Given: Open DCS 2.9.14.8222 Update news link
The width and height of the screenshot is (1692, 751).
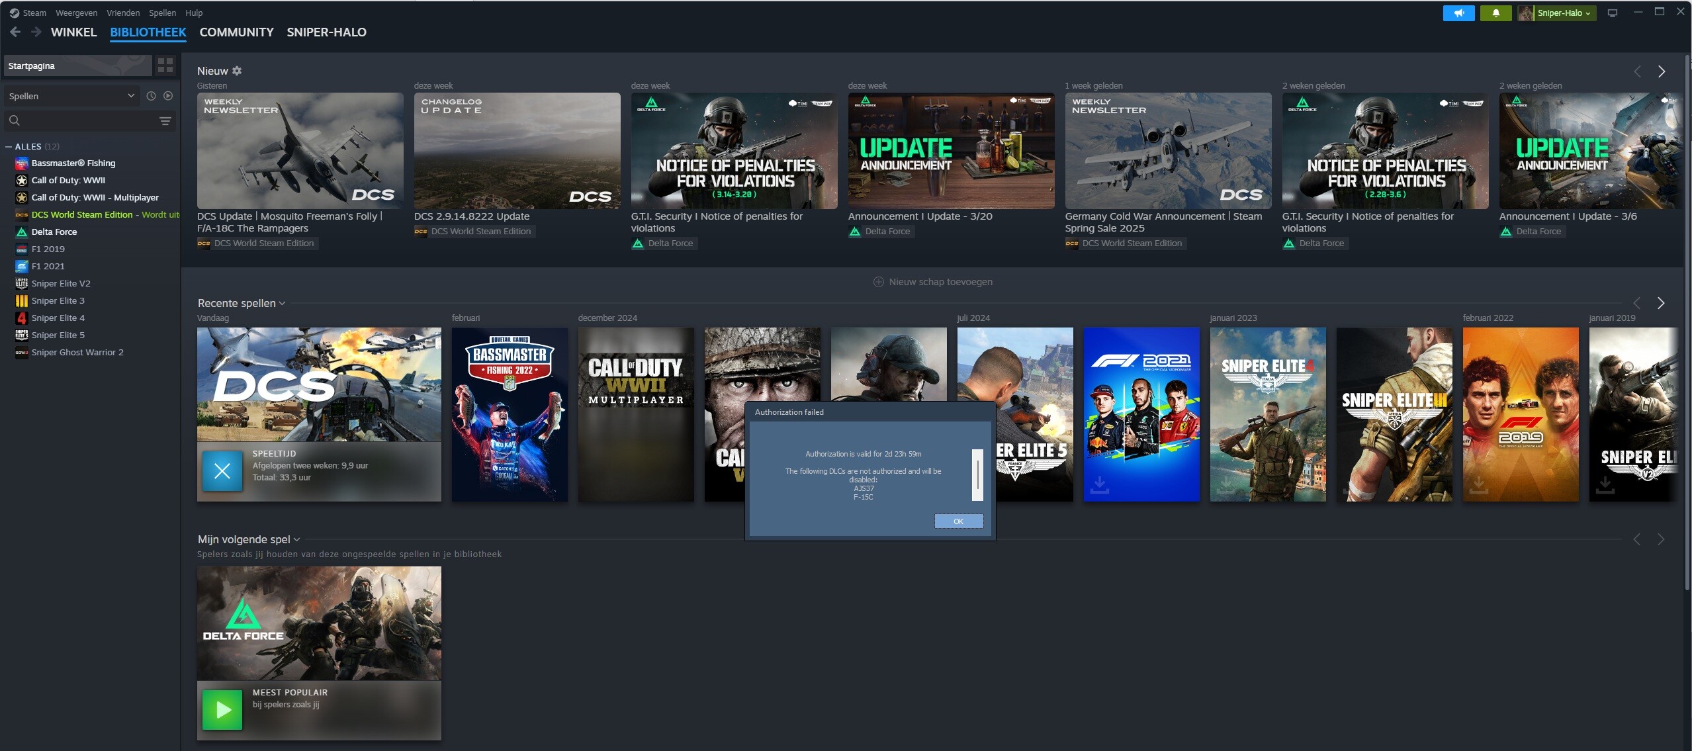Looking at the screenshot, I should [x=472, y=216].
